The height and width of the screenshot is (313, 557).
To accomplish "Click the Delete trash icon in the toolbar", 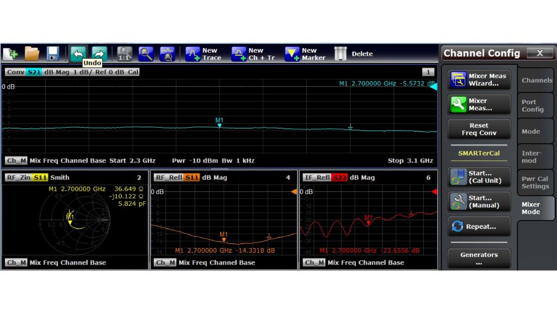I will point(340,53).
